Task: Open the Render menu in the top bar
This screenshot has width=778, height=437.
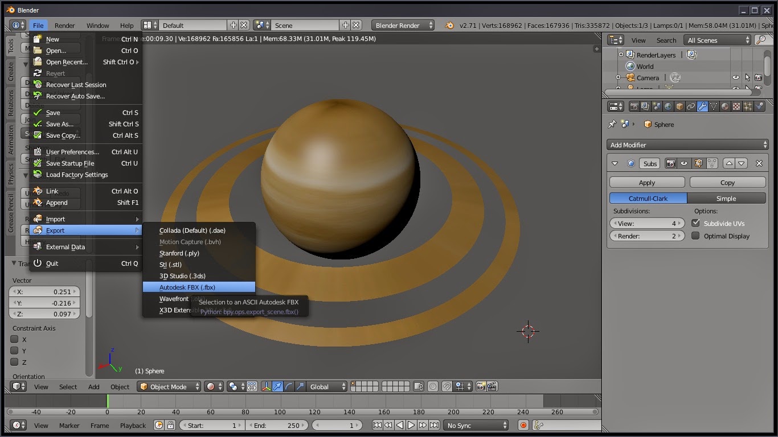Action: [x=64, y=25]
